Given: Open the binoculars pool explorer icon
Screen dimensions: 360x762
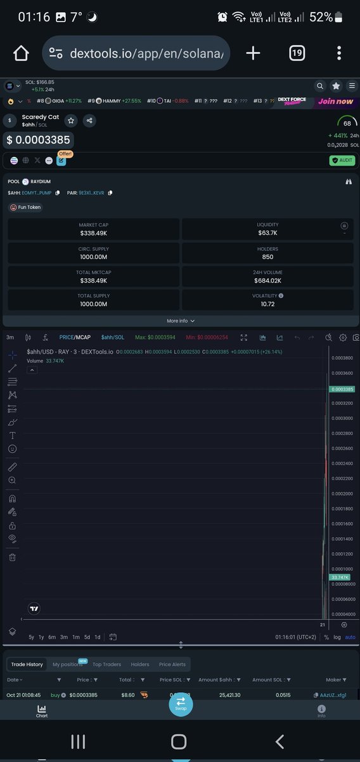Looking at the screenshot, I should click(348, 182).
